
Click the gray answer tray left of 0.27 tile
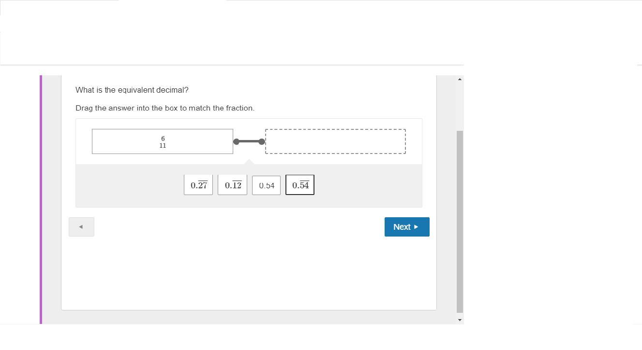point(130,186)
